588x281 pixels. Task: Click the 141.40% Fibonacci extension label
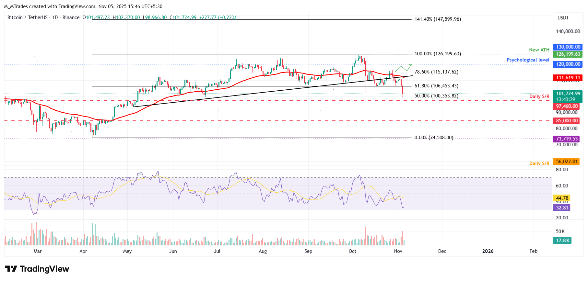pyautogui.click(x=437, y=19)
